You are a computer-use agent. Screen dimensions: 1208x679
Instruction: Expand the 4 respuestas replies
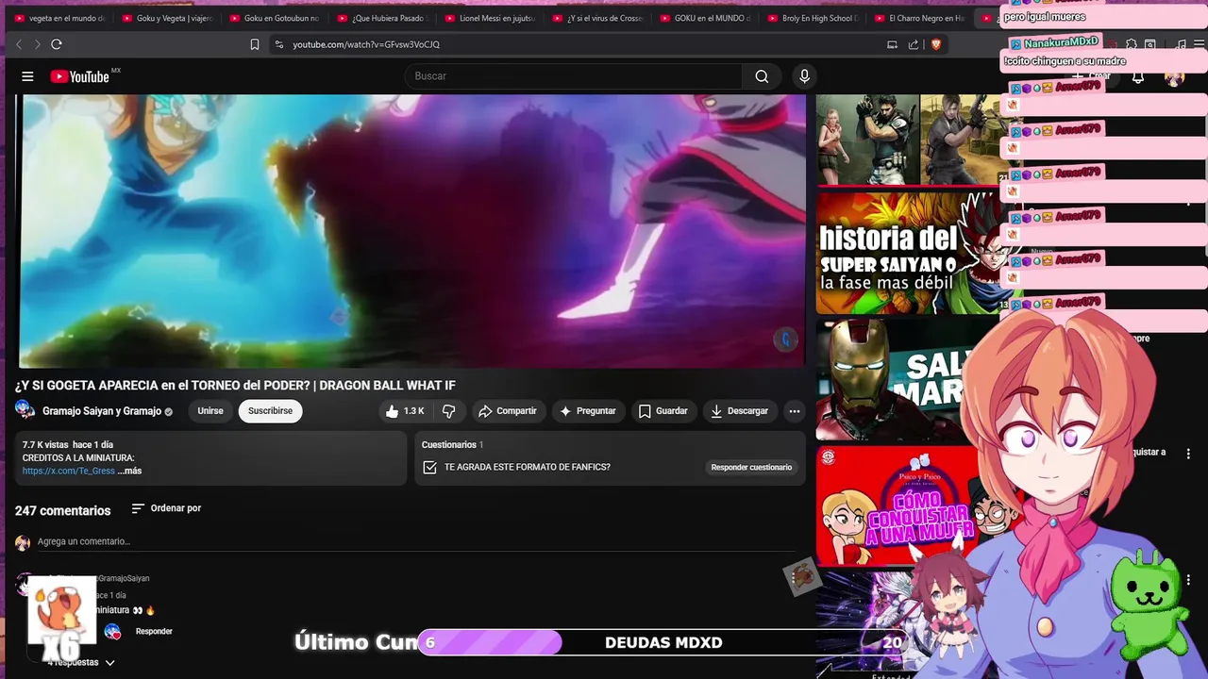pyautogui.click(x=81, y=663)
